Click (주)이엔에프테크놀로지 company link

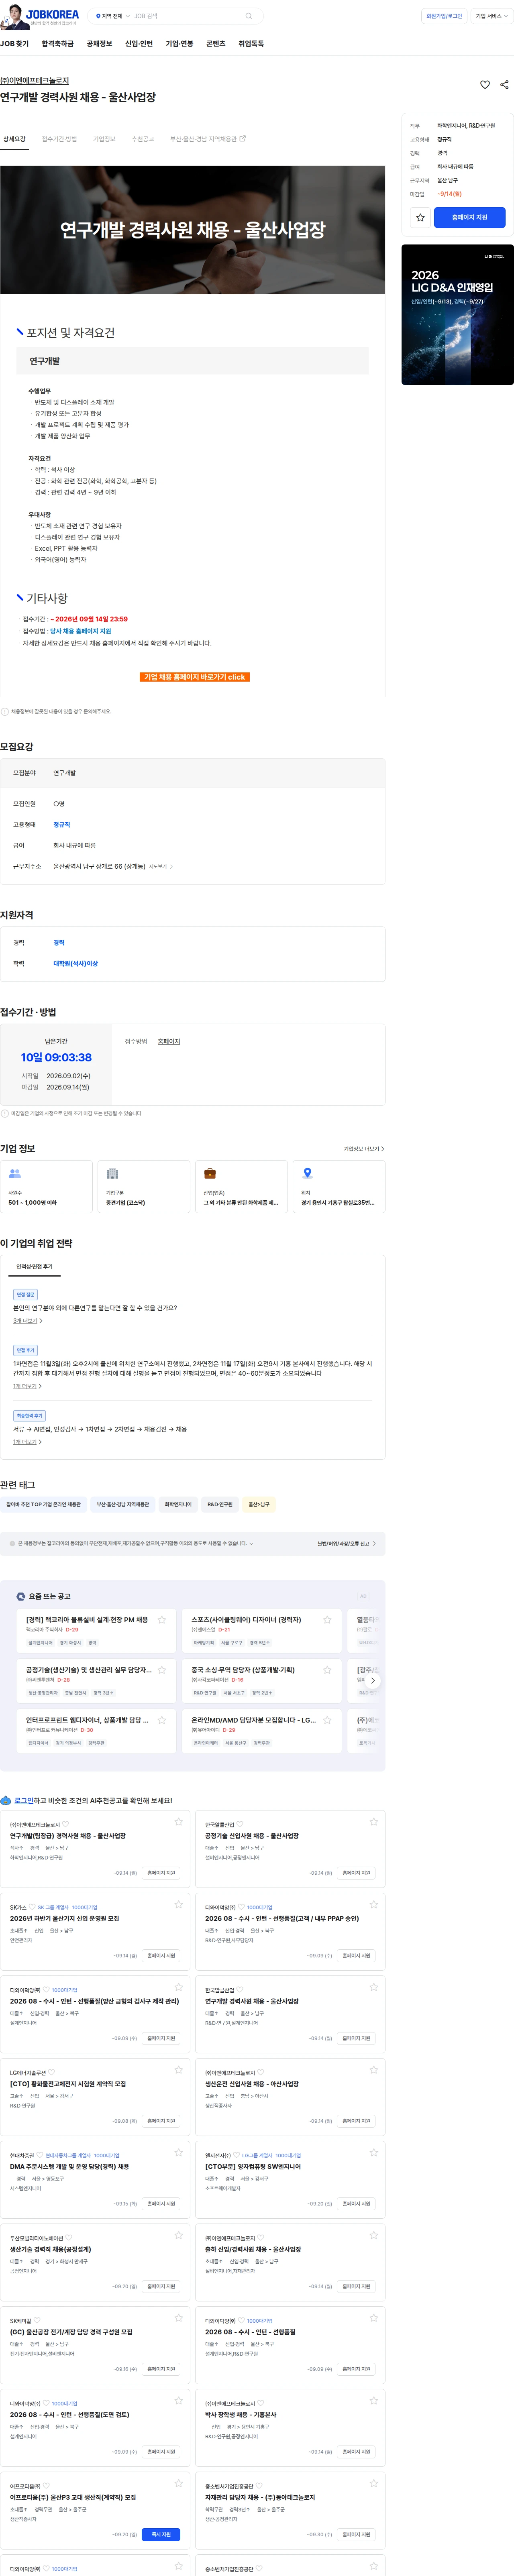35,81
